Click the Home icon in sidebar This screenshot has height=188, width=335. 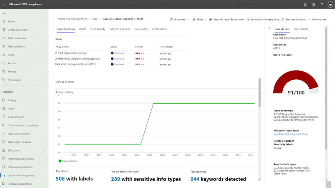coord(4,21)
